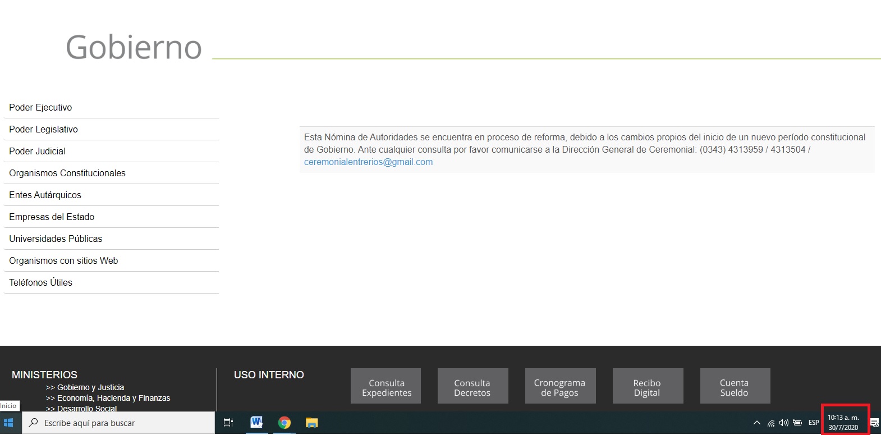Open File Explorer from the taskbar
Screen dimensions: 881x435
point(312,423)
